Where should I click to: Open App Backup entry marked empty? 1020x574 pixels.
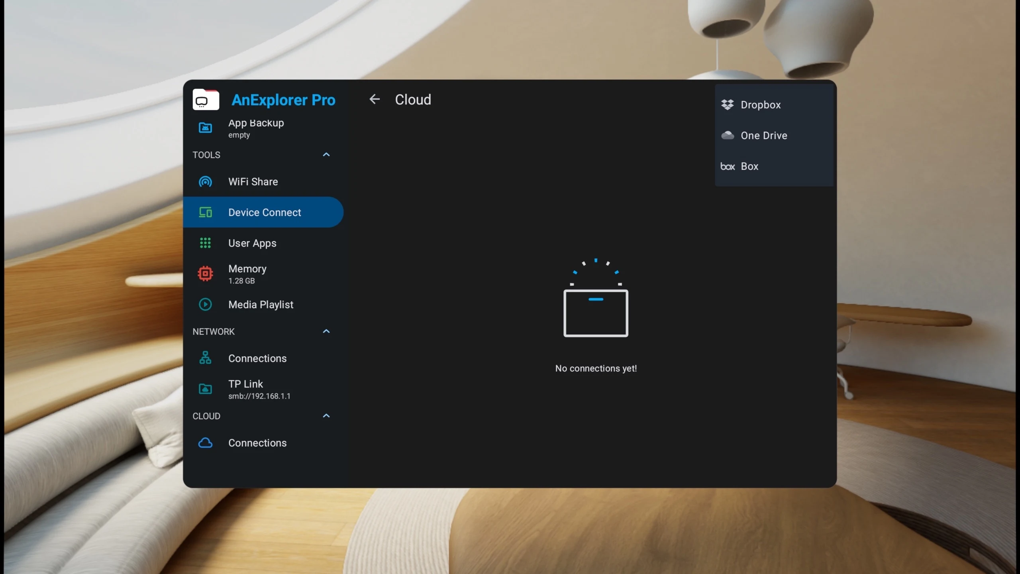(x=263, y=128)
